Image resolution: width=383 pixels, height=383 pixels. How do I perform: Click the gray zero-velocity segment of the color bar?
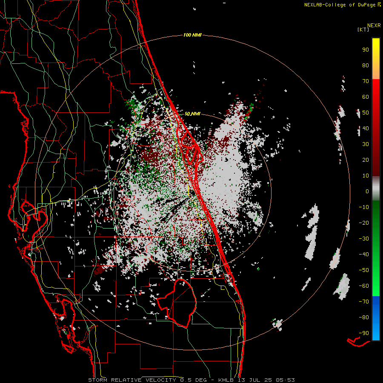(376, 189)
